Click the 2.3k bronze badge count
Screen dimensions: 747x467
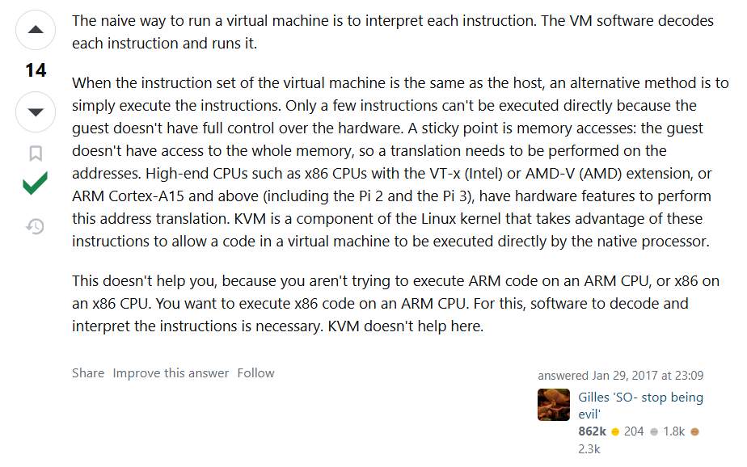(589, 448)
